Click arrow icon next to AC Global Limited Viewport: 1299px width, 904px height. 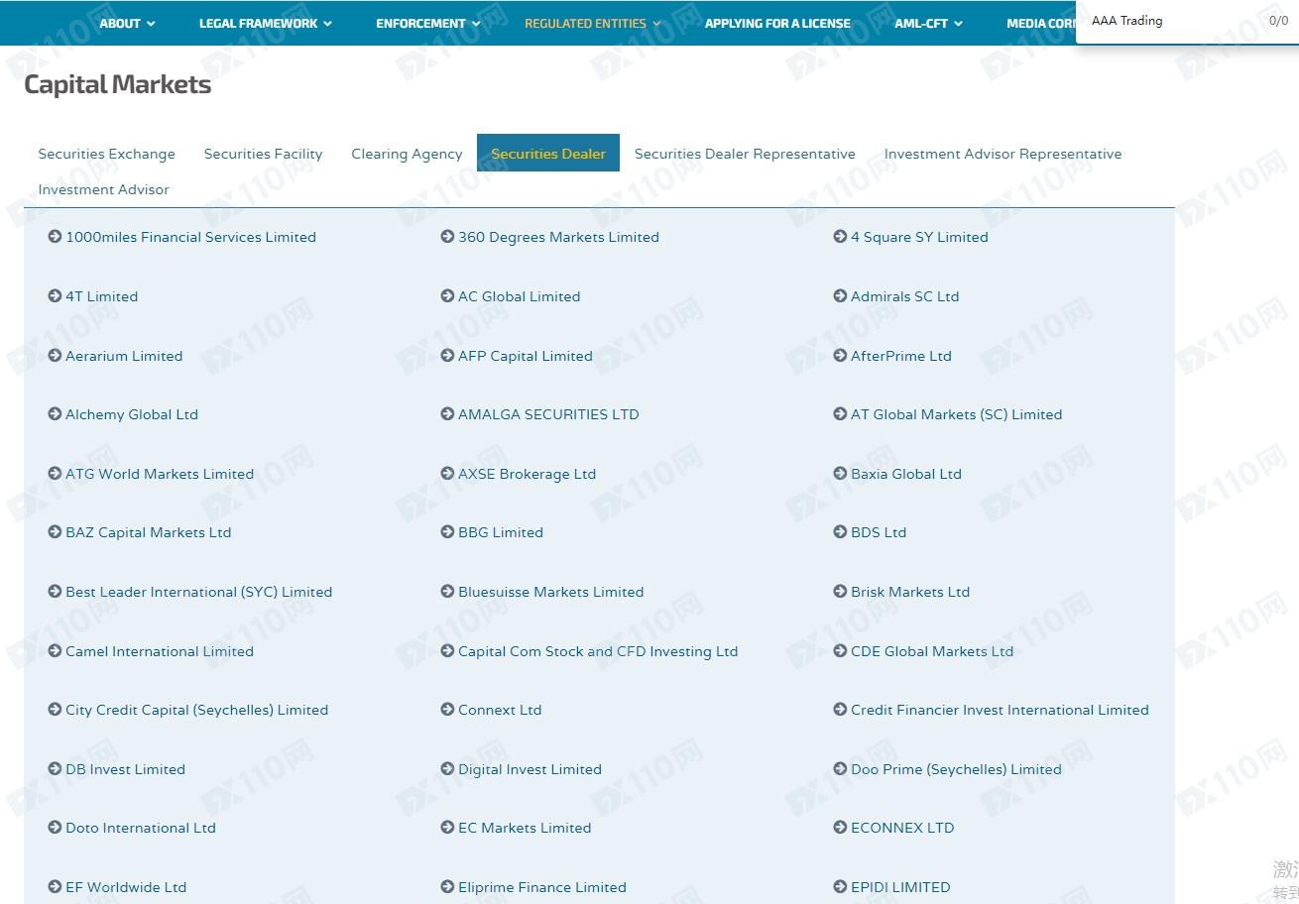click(x=447, y=296)
